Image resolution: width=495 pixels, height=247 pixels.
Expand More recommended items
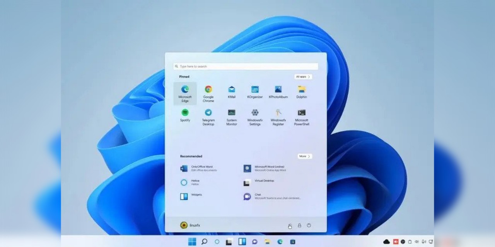click(305, 156)
